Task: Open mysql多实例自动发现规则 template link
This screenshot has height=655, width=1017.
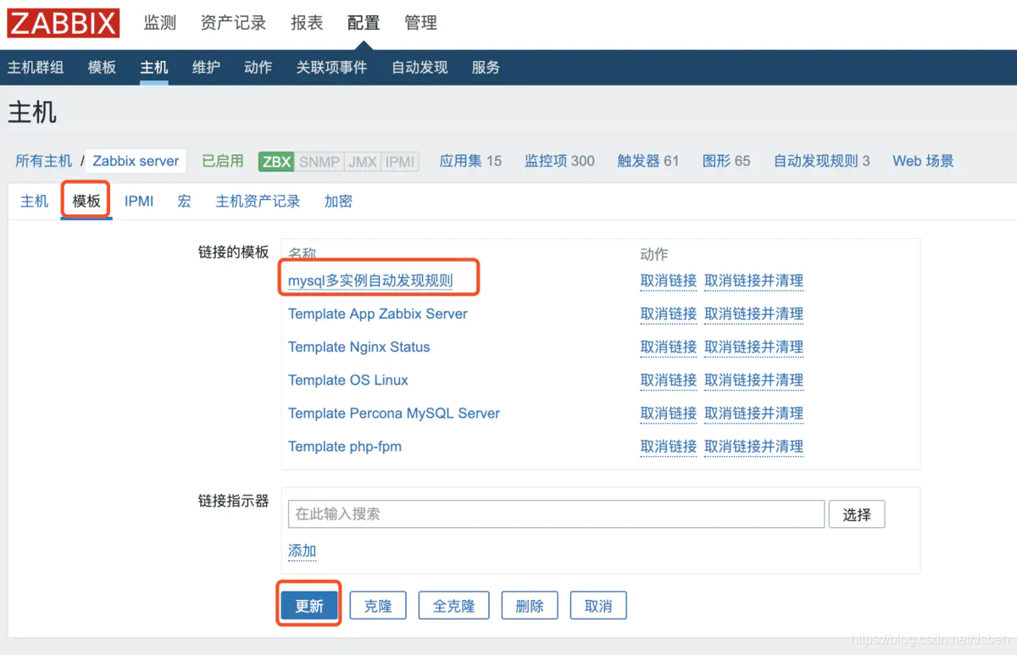Action: [370, 281]
